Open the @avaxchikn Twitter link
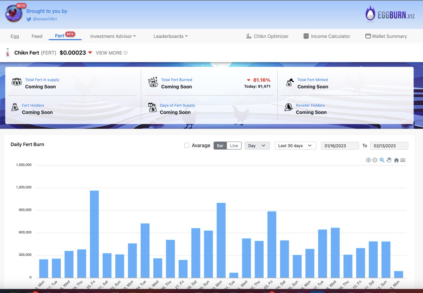Viewport: 423px width, 293px height. pos(45,19)
